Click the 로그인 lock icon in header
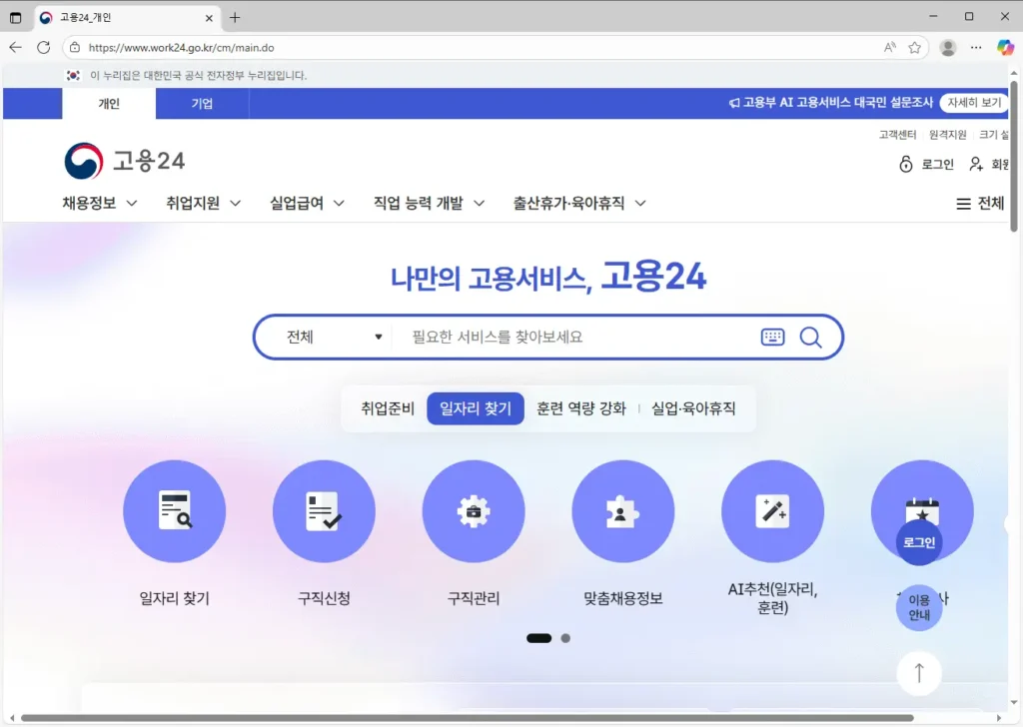 pyautogui.click(x=905, y=164)
